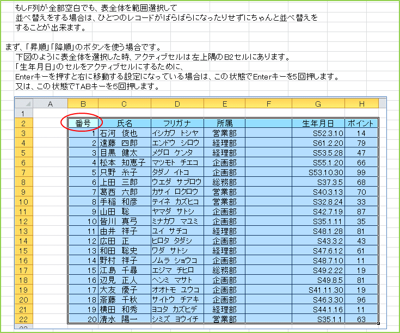The width and height of the screenshot is (400, 333).
Task: Select row 2 header
Action: pos(24,123)
